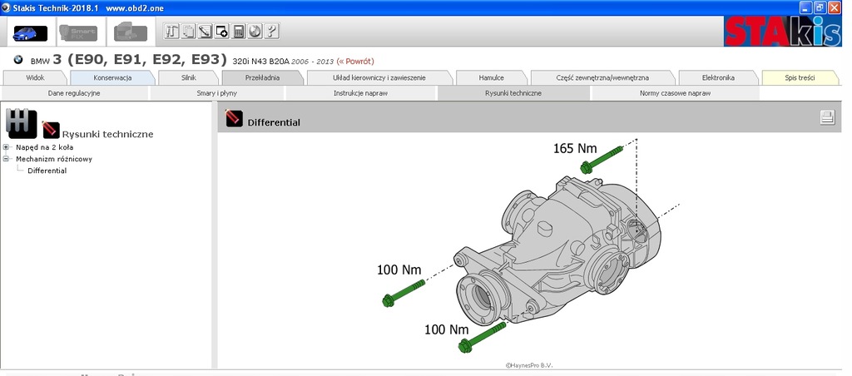Switch to the Widok tab

(x=35, y=77)
